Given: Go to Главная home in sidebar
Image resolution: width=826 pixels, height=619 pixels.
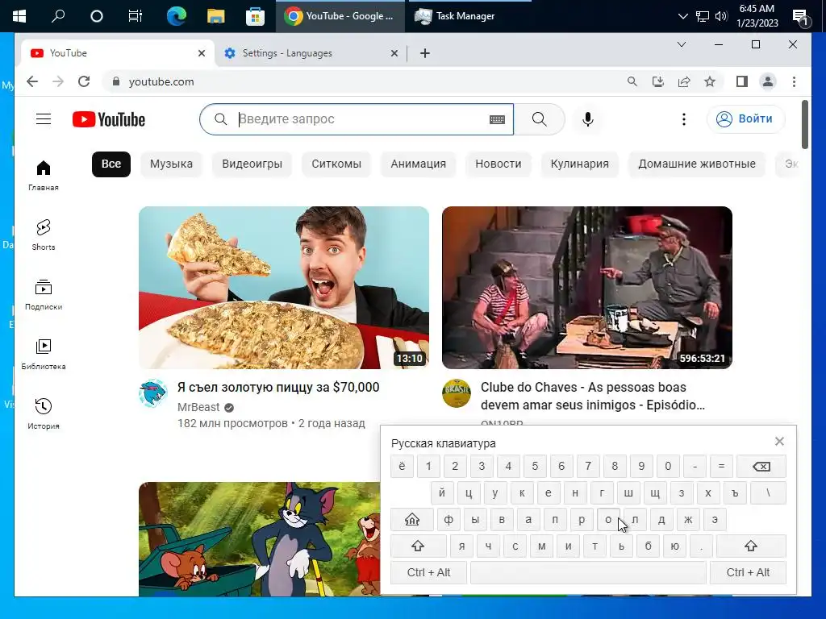Looking at the screenshot, I should click(x=44, y=176).
